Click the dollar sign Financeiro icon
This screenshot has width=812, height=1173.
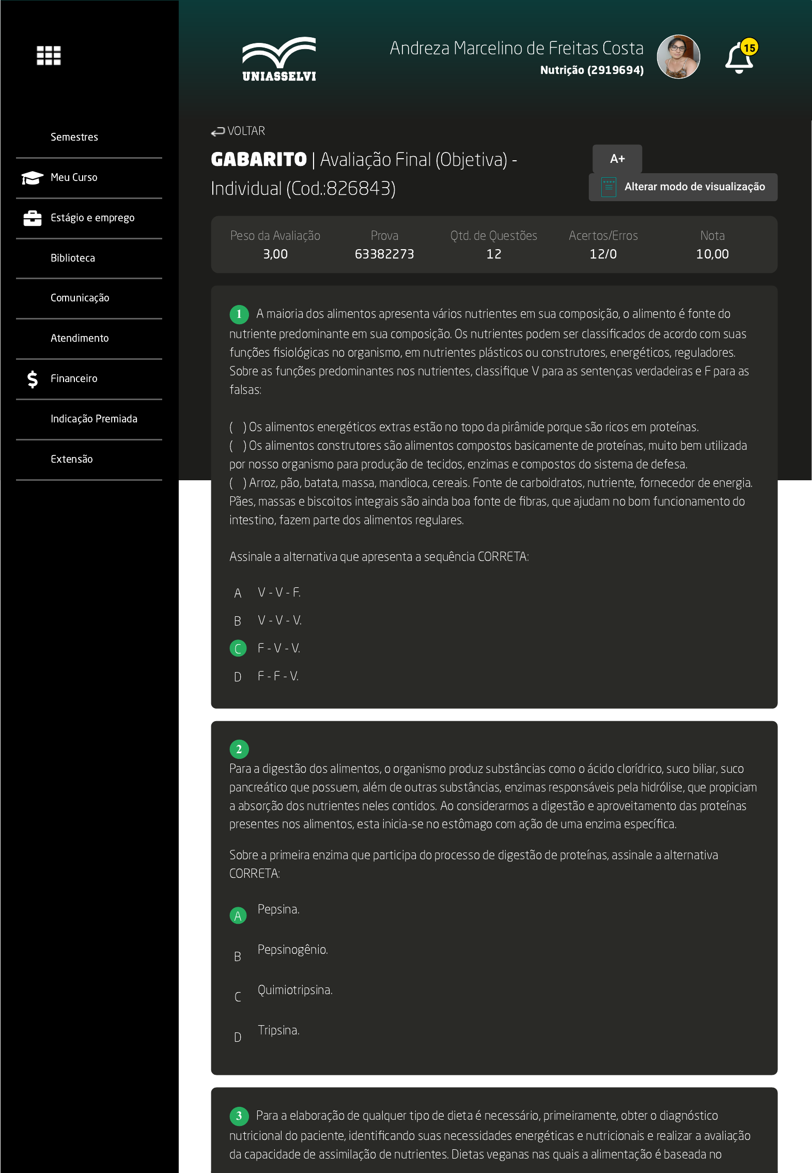click(32, 379)
